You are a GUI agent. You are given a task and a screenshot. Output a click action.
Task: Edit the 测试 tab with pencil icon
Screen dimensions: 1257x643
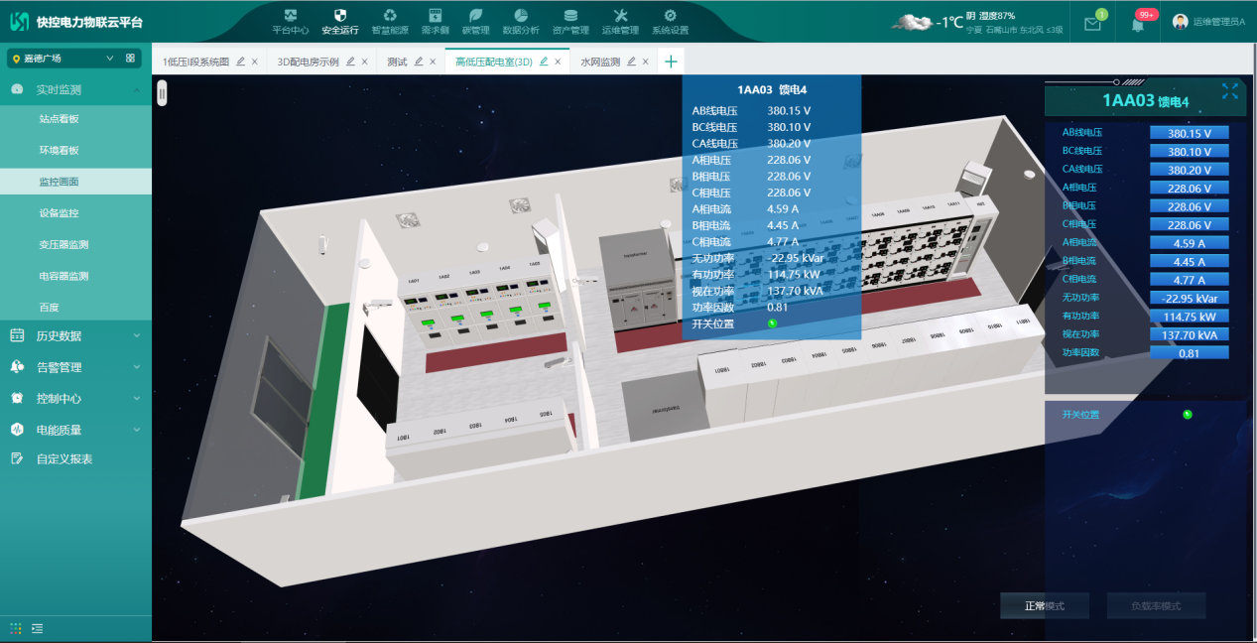point(419,62)
